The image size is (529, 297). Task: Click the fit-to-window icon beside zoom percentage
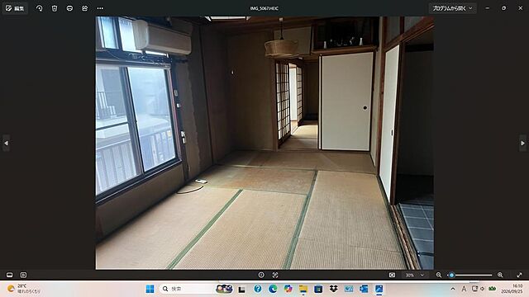(392, 275)
